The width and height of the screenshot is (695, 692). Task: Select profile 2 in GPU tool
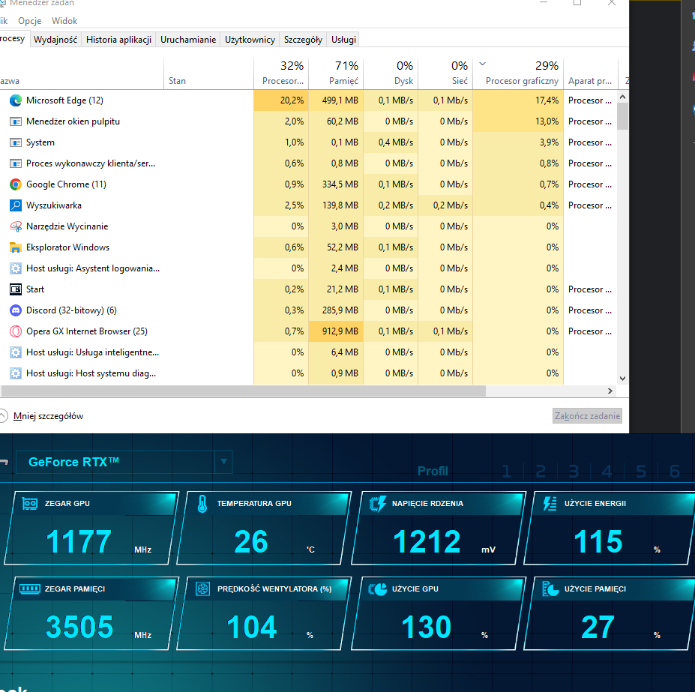click(x=541, y=472)
